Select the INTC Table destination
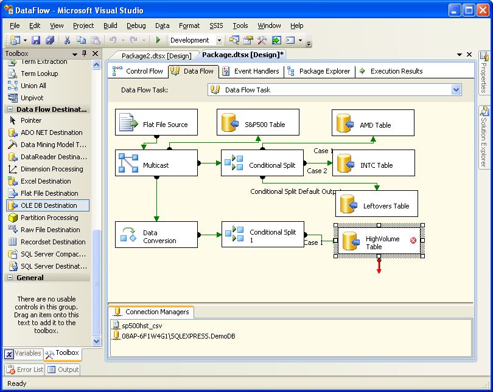 click(374, 163)
